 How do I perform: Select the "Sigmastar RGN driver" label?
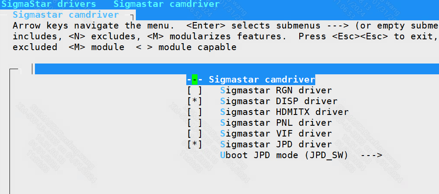[x=276, y=91]
